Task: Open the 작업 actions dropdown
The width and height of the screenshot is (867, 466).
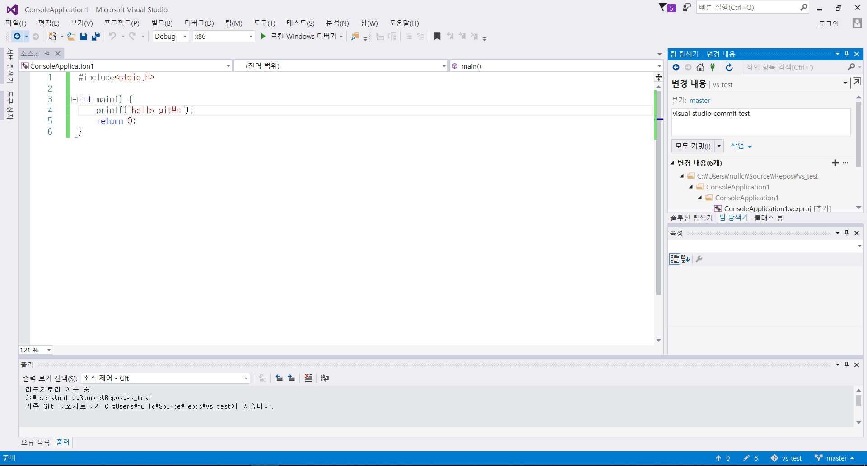Action: coord(741,146)
